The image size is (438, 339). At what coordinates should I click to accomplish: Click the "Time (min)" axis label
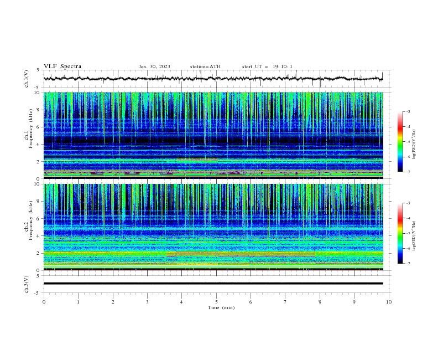pyautogui.click(x=221, y=307)
